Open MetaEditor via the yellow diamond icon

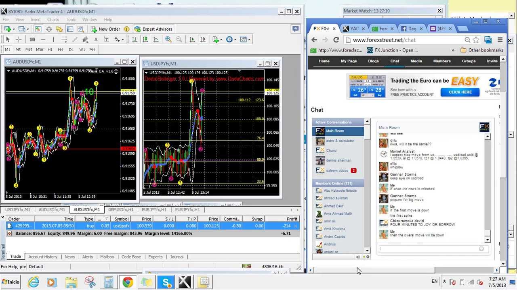click(126, 29)
